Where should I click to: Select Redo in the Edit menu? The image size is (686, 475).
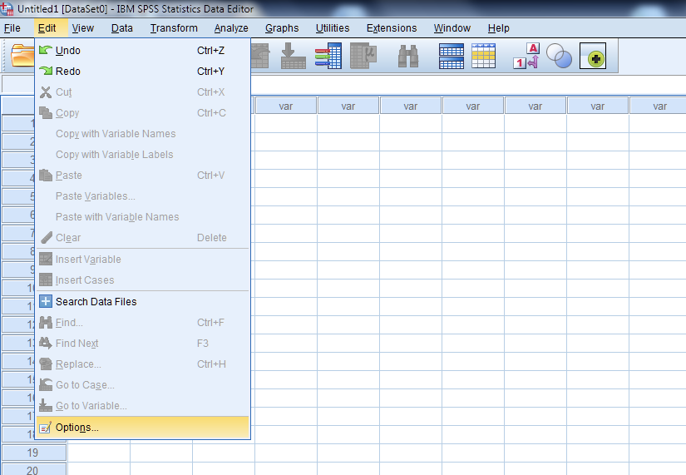pos(68,72)
